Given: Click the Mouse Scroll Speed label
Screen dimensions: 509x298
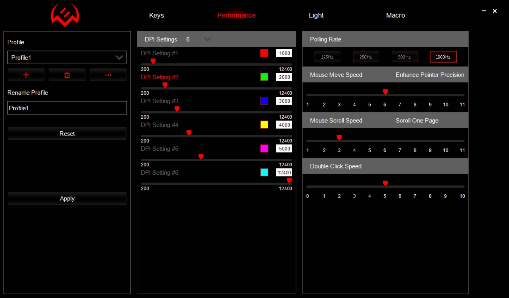Looking at the screenshot, I should (336, 121).
